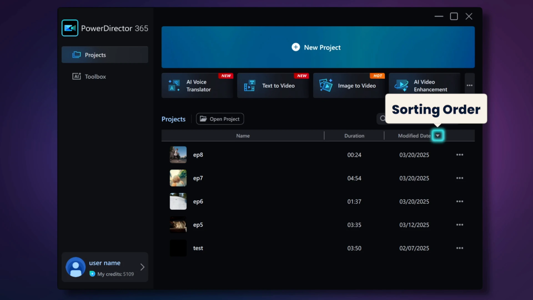Image resolution: width=533 pixels, height=300 pixels.
Task: Select the ep7 project name
Action: 198,178
